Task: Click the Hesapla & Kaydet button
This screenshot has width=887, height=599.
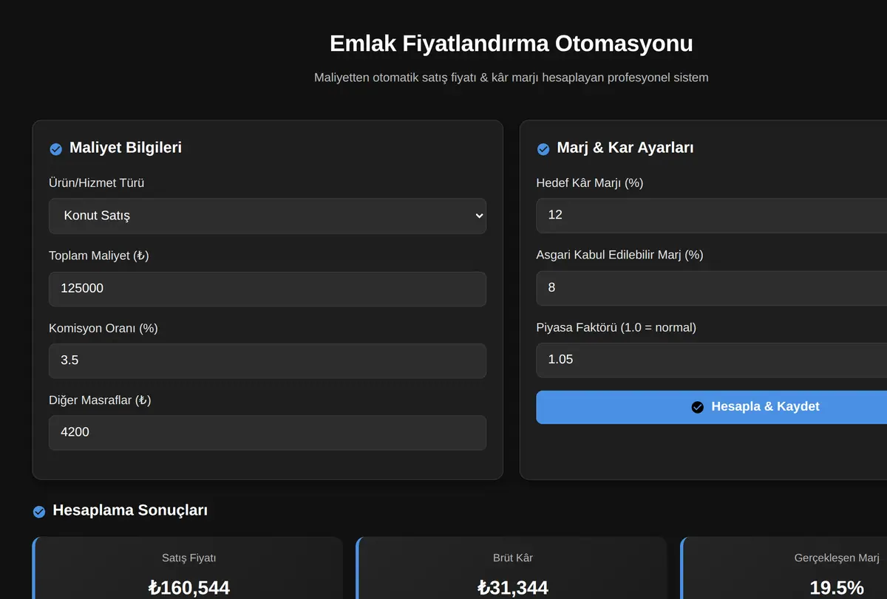Action: click(x=711, y=407)
